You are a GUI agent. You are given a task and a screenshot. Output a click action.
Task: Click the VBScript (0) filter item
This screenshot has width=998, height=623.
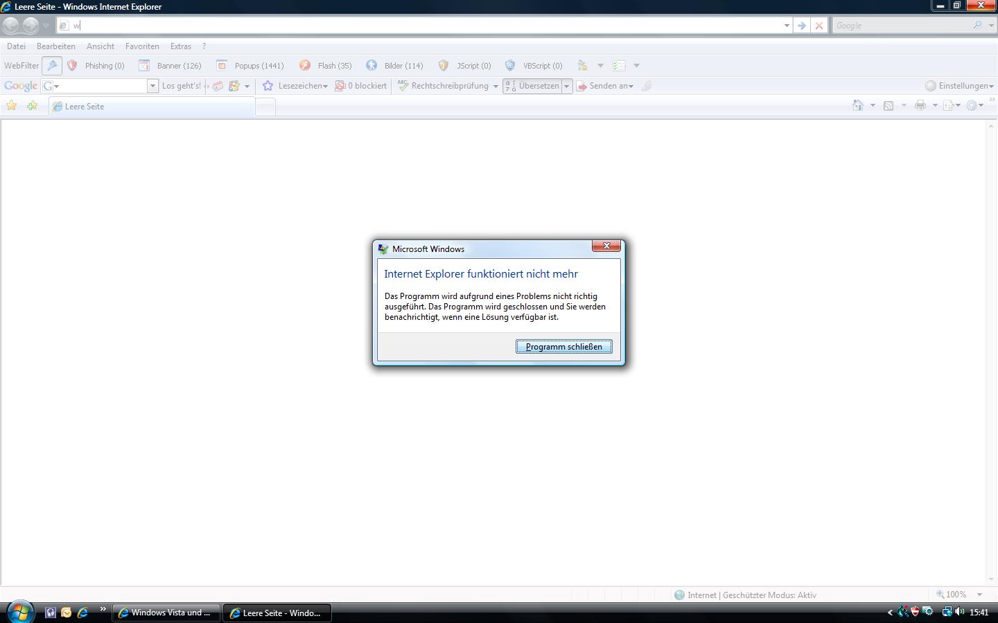534,66
